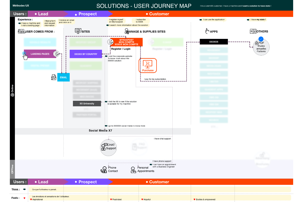The image size is (303, 202).
Task: Click the Apps pointing hand icon
Action: (207, 31)
